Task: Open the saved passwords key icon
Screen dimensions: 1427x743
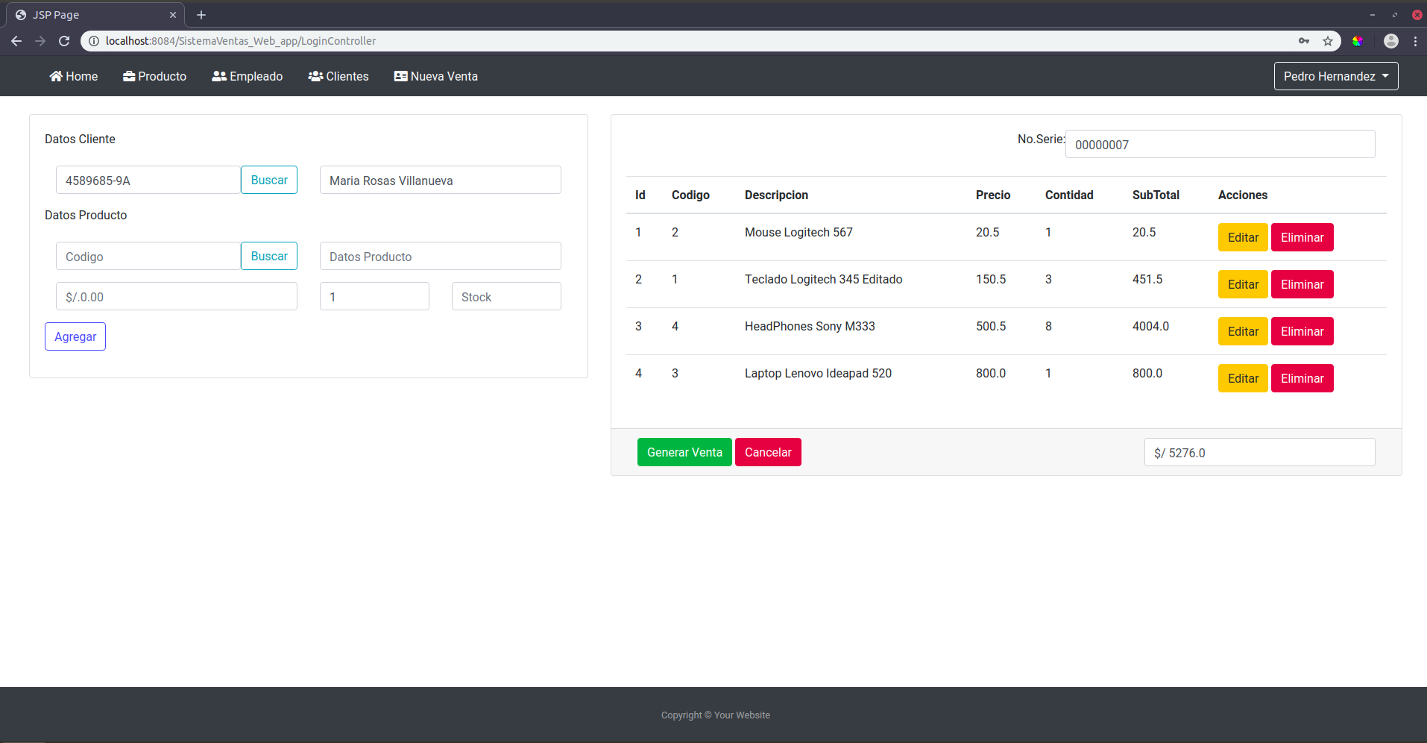Action: (x=1305, y=41)
